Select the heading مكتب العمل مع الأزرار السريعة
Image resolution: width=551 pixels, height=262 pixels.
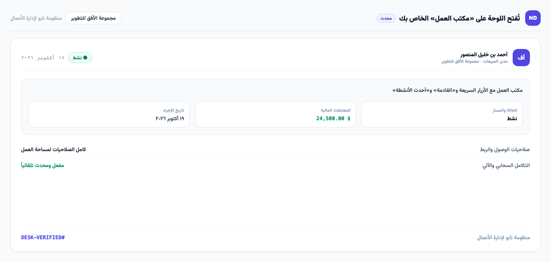click(x=458, y=90)
